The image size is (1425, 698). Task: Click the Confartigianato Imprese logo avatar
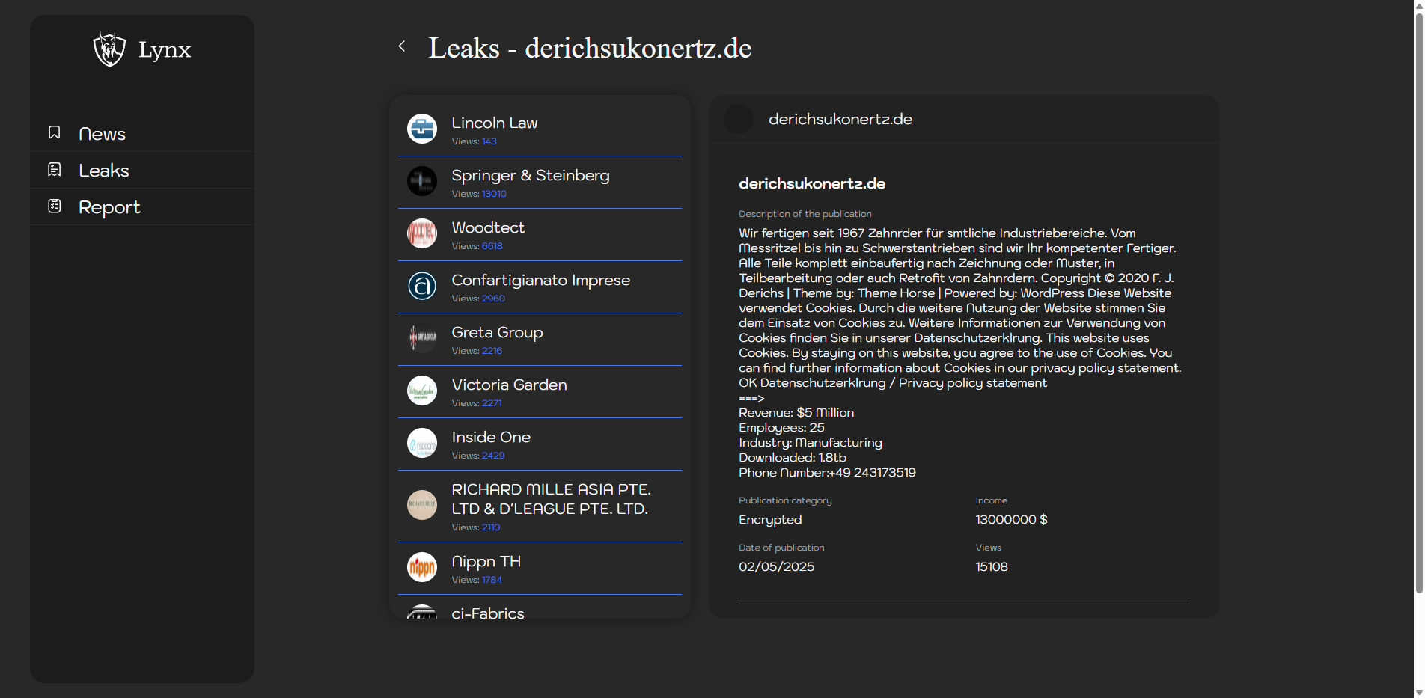click(422, 286)
